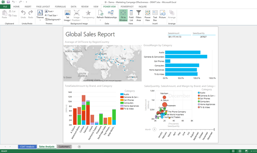Screen dimensions: 257x153
Task: Select Audio swatch in column chart legend
Action: pyautogui.click(x=122, y=94)
